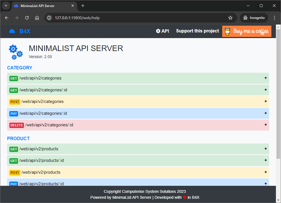Go to browser home page icon
This screenshot has height=203, width=281.
(x=37, y=18)
